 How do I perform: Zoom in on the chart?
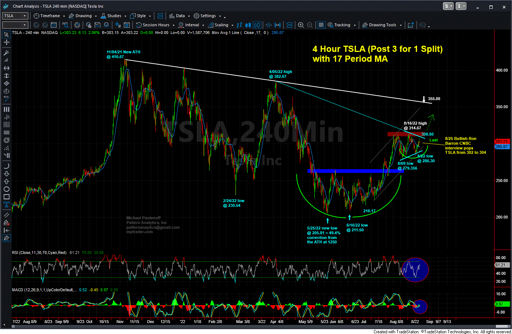[301, 25]
